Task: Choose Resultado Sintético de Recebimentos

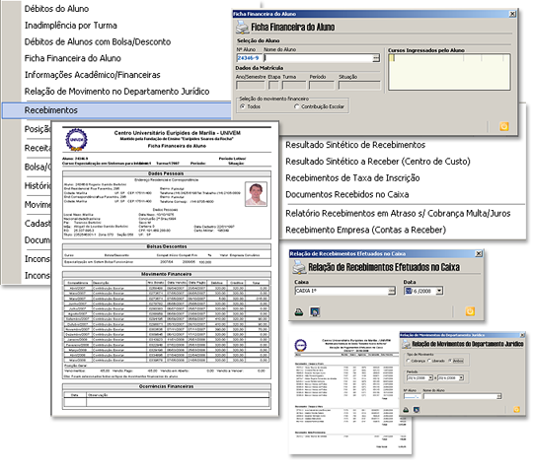Action: click(355, 145)
